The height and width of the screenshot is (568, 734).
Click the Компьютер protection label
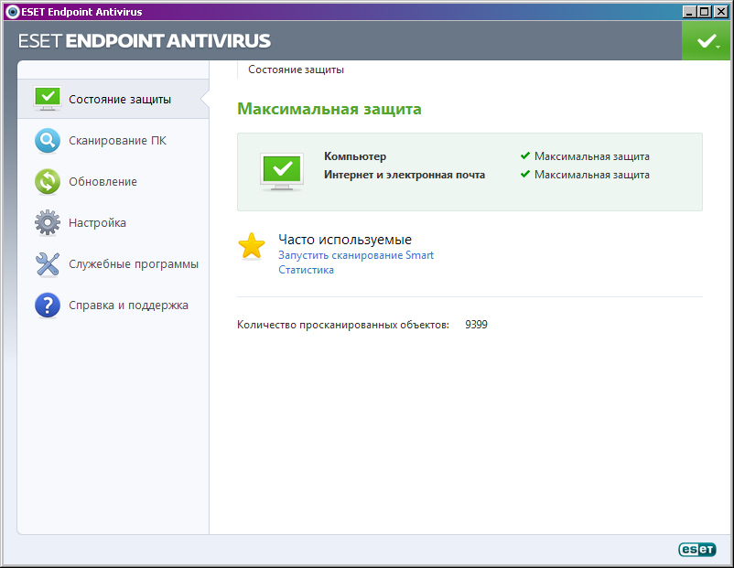point(355,156)
